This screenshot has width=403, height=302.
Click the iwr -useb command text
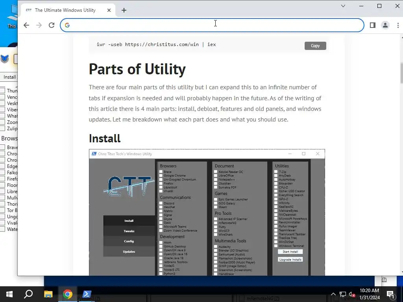tap(156, 44)
